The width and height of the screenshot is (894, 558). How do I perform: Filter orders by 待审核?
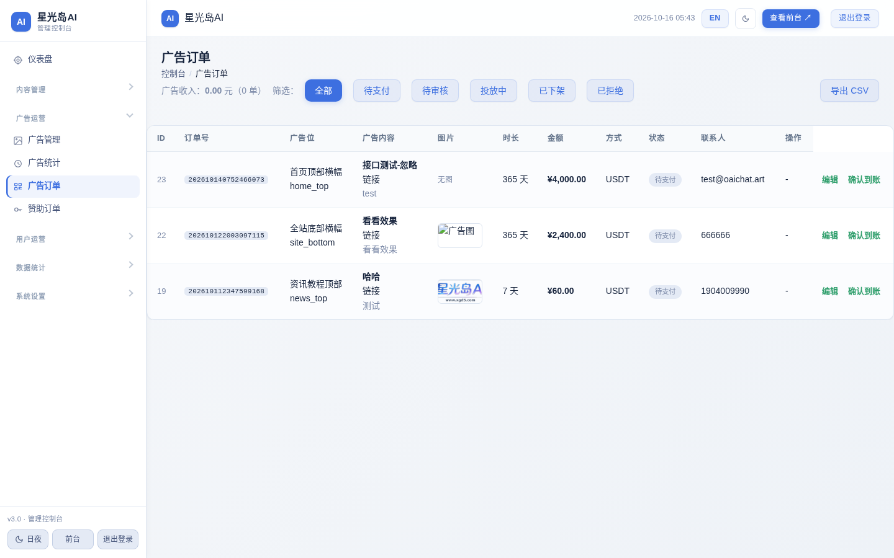(435, 91)
